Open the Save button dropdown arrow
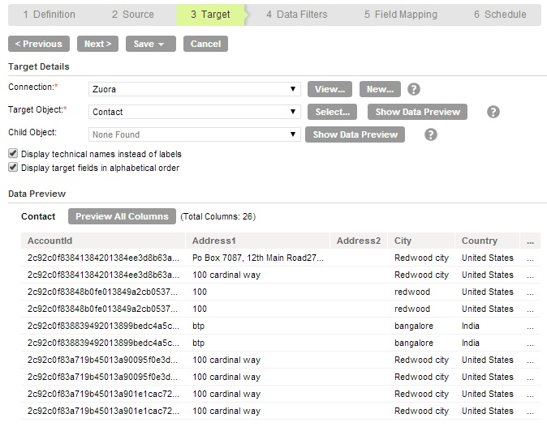547x435 pixels. (x=162, y=45)
